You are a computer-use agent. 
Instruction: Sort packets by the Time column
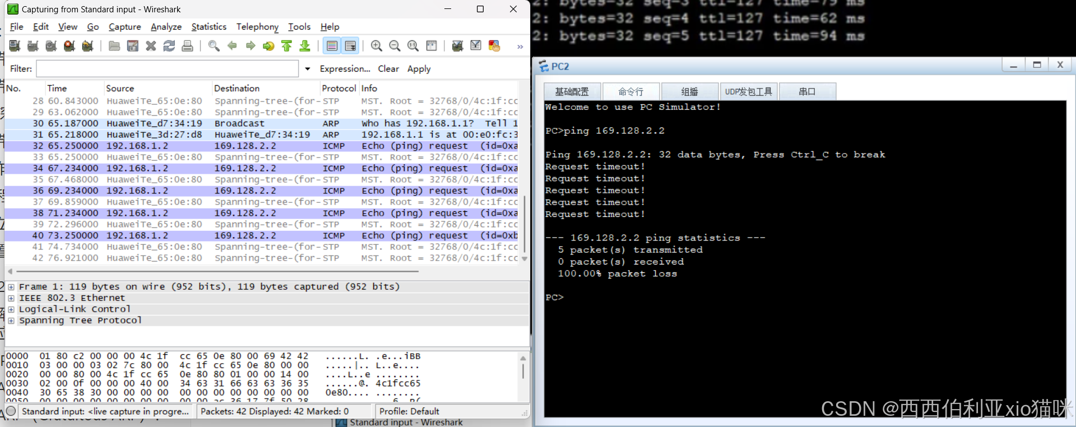point(74,89)
